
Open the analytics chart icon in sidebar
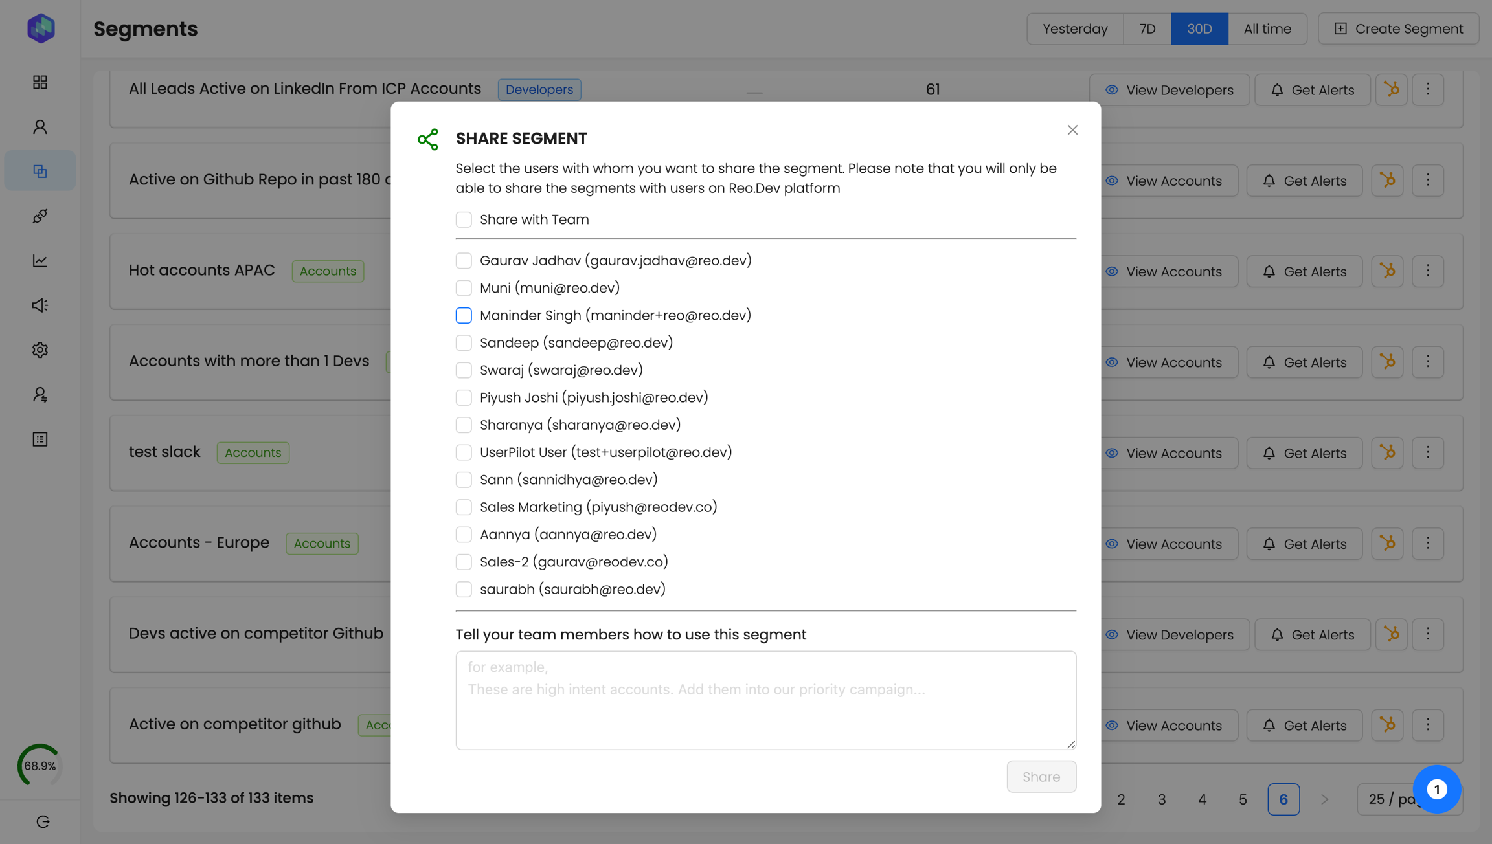point(40,261)
